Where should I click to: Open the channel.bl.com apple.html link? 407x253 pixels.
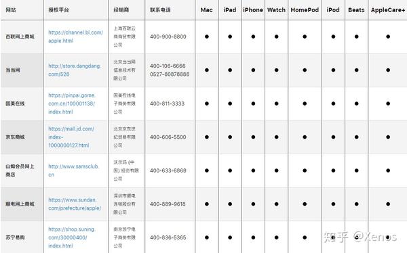[x=75, y=37]
